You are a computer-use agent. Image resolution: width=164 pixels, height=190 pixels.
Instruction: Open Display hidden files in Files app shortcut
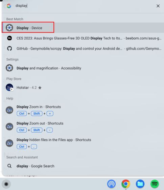point(83,143)
